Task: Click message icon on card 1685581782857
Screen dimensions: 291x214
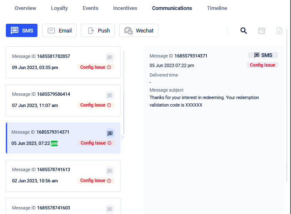Action: tap(110, 57)
